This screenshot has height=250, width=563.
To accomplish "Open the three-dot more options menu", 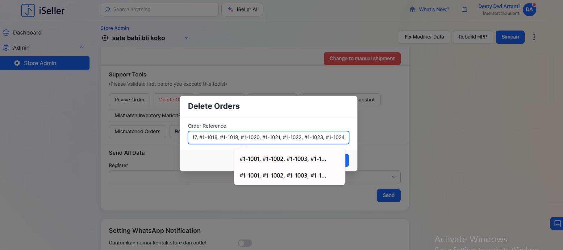I will (x=534, y=37).
